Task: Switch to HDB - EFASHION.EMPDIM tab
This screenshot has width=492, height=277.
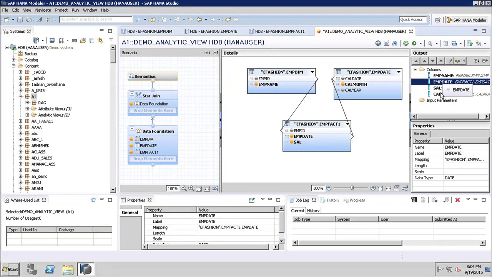Action: (149, 32)
